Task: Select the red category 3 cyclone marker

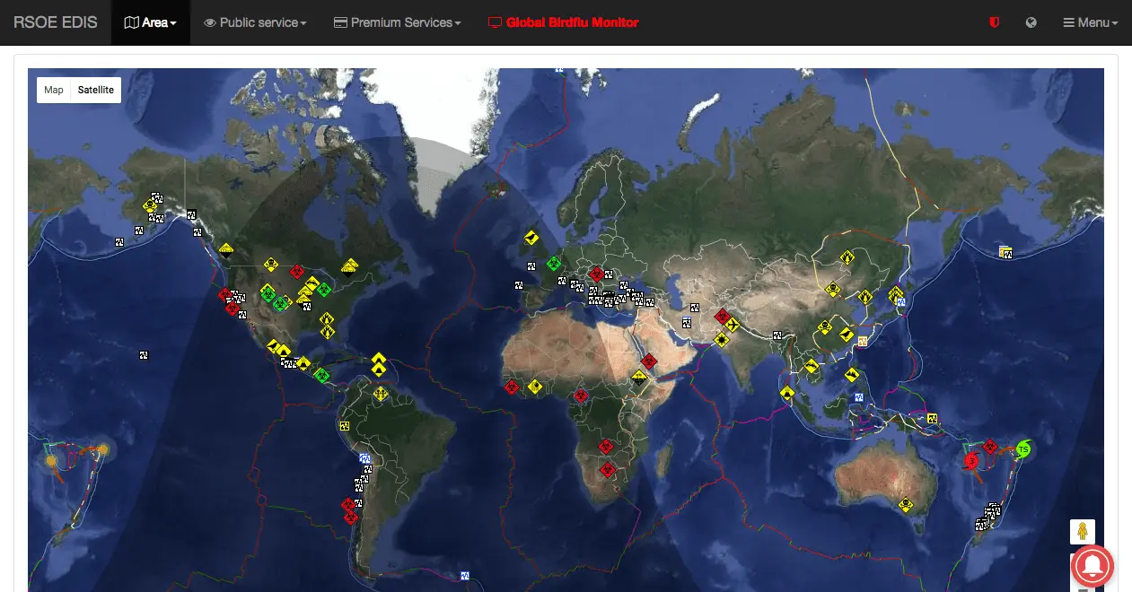Action: (x=971, y=461)
